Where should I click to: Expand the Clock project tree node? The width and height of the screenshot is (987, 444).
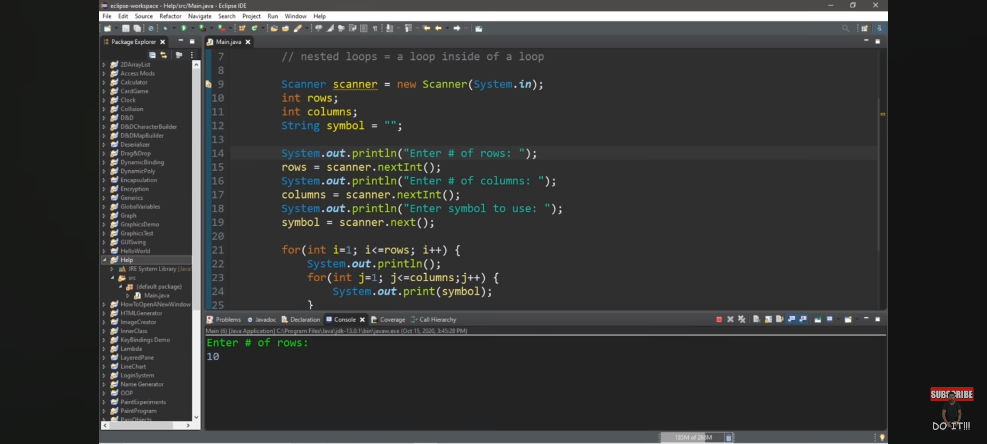[x=104, y=100]
